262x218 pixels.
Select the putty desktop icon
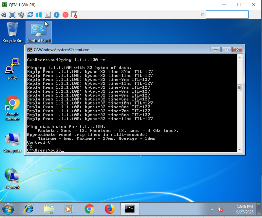pos(12,69)
